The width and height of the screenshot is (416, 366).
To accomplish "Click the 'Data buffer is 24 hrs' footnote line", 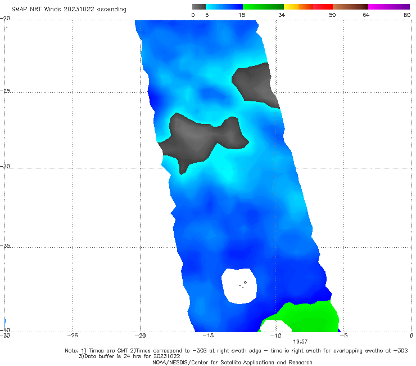I will (129, 356).
